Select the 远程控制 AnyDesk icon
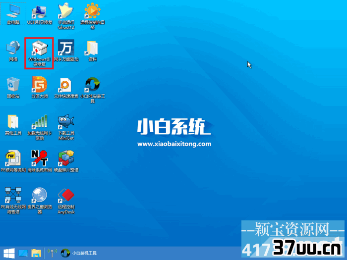Viewport: 347px width, 260px height. (x=66, y=201)
